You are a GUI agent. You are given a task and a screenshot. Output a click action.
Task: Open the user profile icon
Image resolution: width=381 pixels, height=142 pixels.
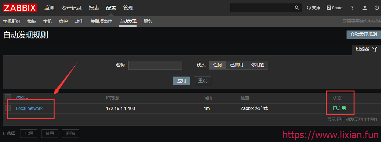(364, 8)
